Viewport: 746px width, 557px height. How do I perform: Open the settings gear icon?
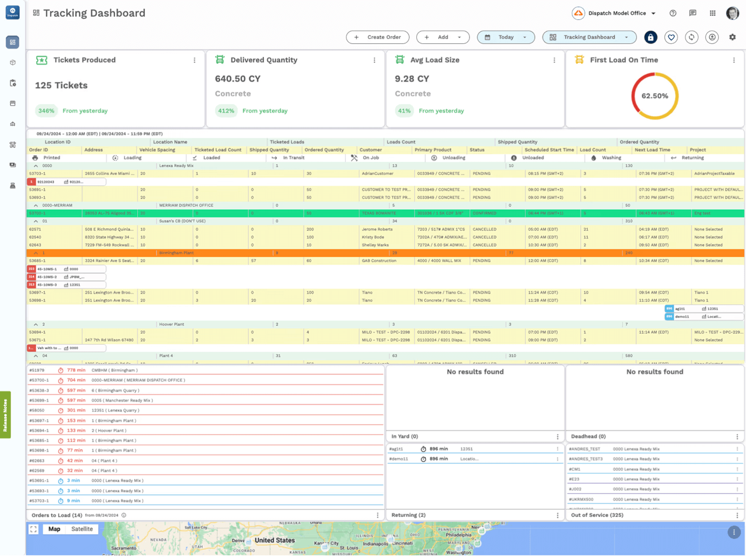[732, 37]
